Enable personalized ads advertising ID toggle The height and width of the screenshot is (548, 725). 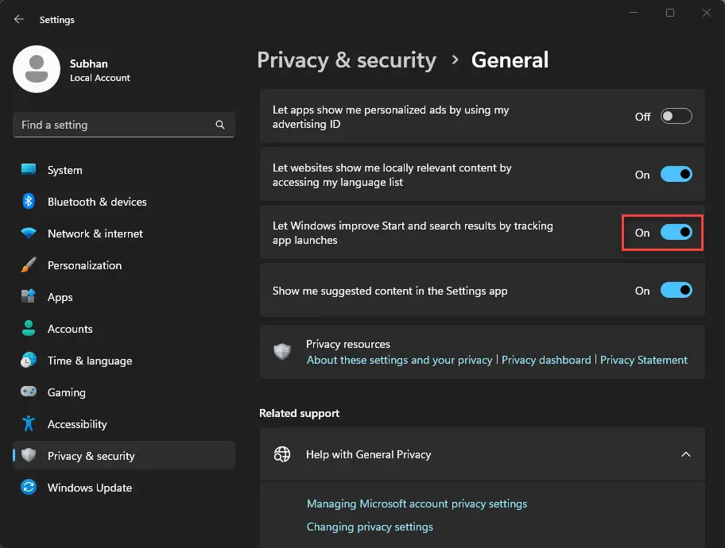(x=676, y=117)
